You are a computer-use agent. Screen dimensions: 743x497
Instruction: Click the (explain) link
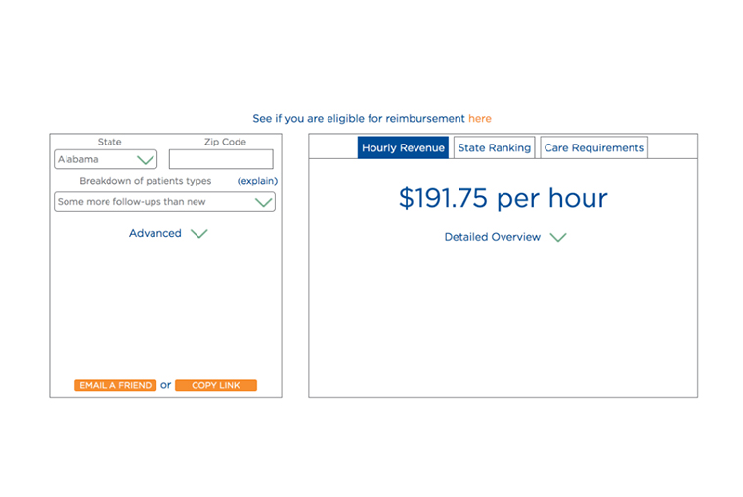(x=257, y=181)
